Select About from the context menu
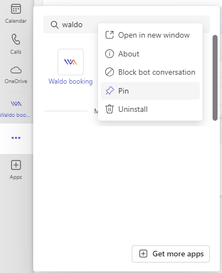The height and width of the screenshot is (273, 222). pyautogui.click(x=150, y=54)
